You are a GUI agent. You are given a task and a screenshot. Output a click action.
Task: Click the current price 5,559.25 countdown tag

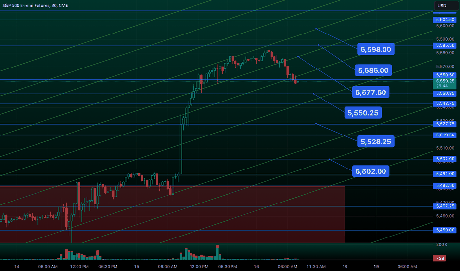pos(445,83)
